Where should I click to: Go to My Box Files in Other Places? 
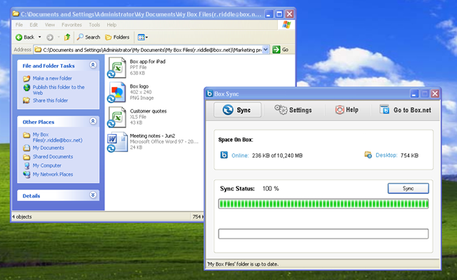tap(57, 138)
